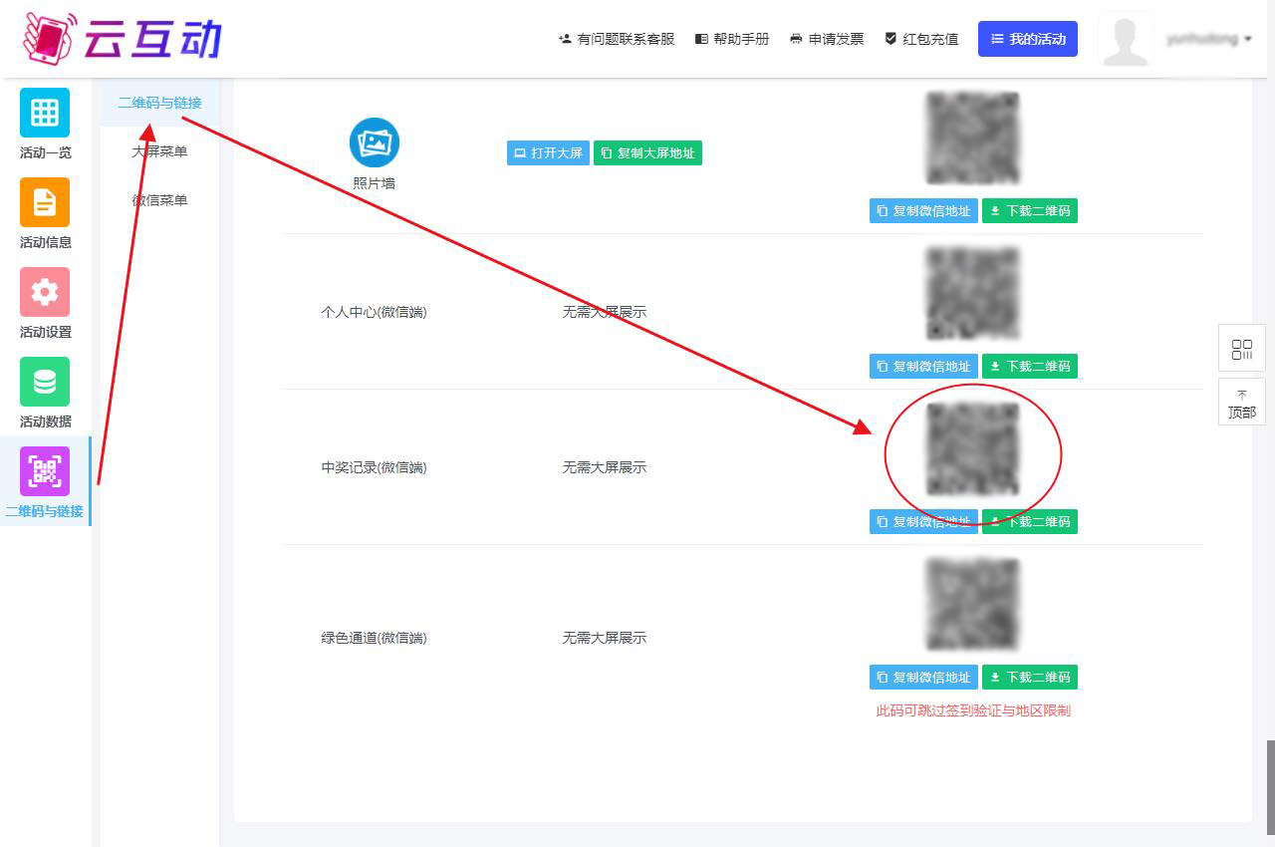1275x847 pixels.
Task: Click the 绿色通道 QR code image
Action: 973,604
